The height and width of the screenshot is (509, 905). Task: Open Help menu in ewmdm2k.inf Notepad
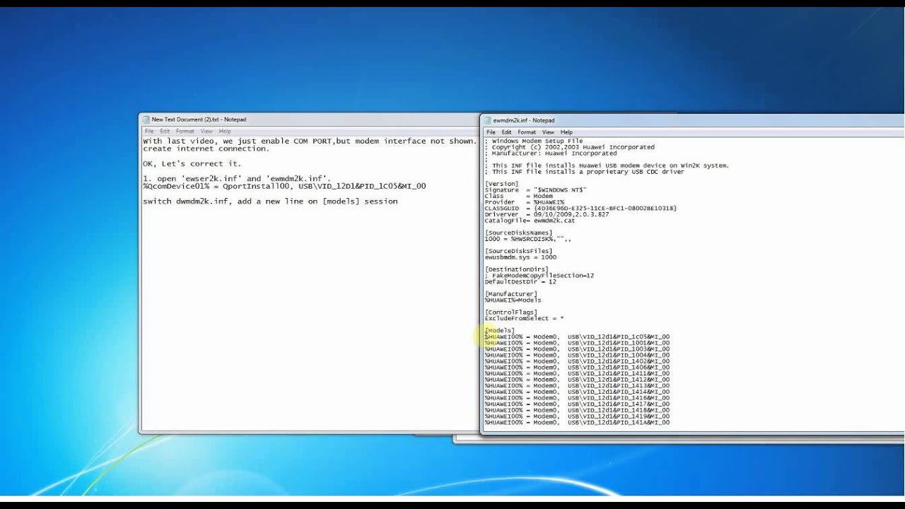(x=566, y=132)
